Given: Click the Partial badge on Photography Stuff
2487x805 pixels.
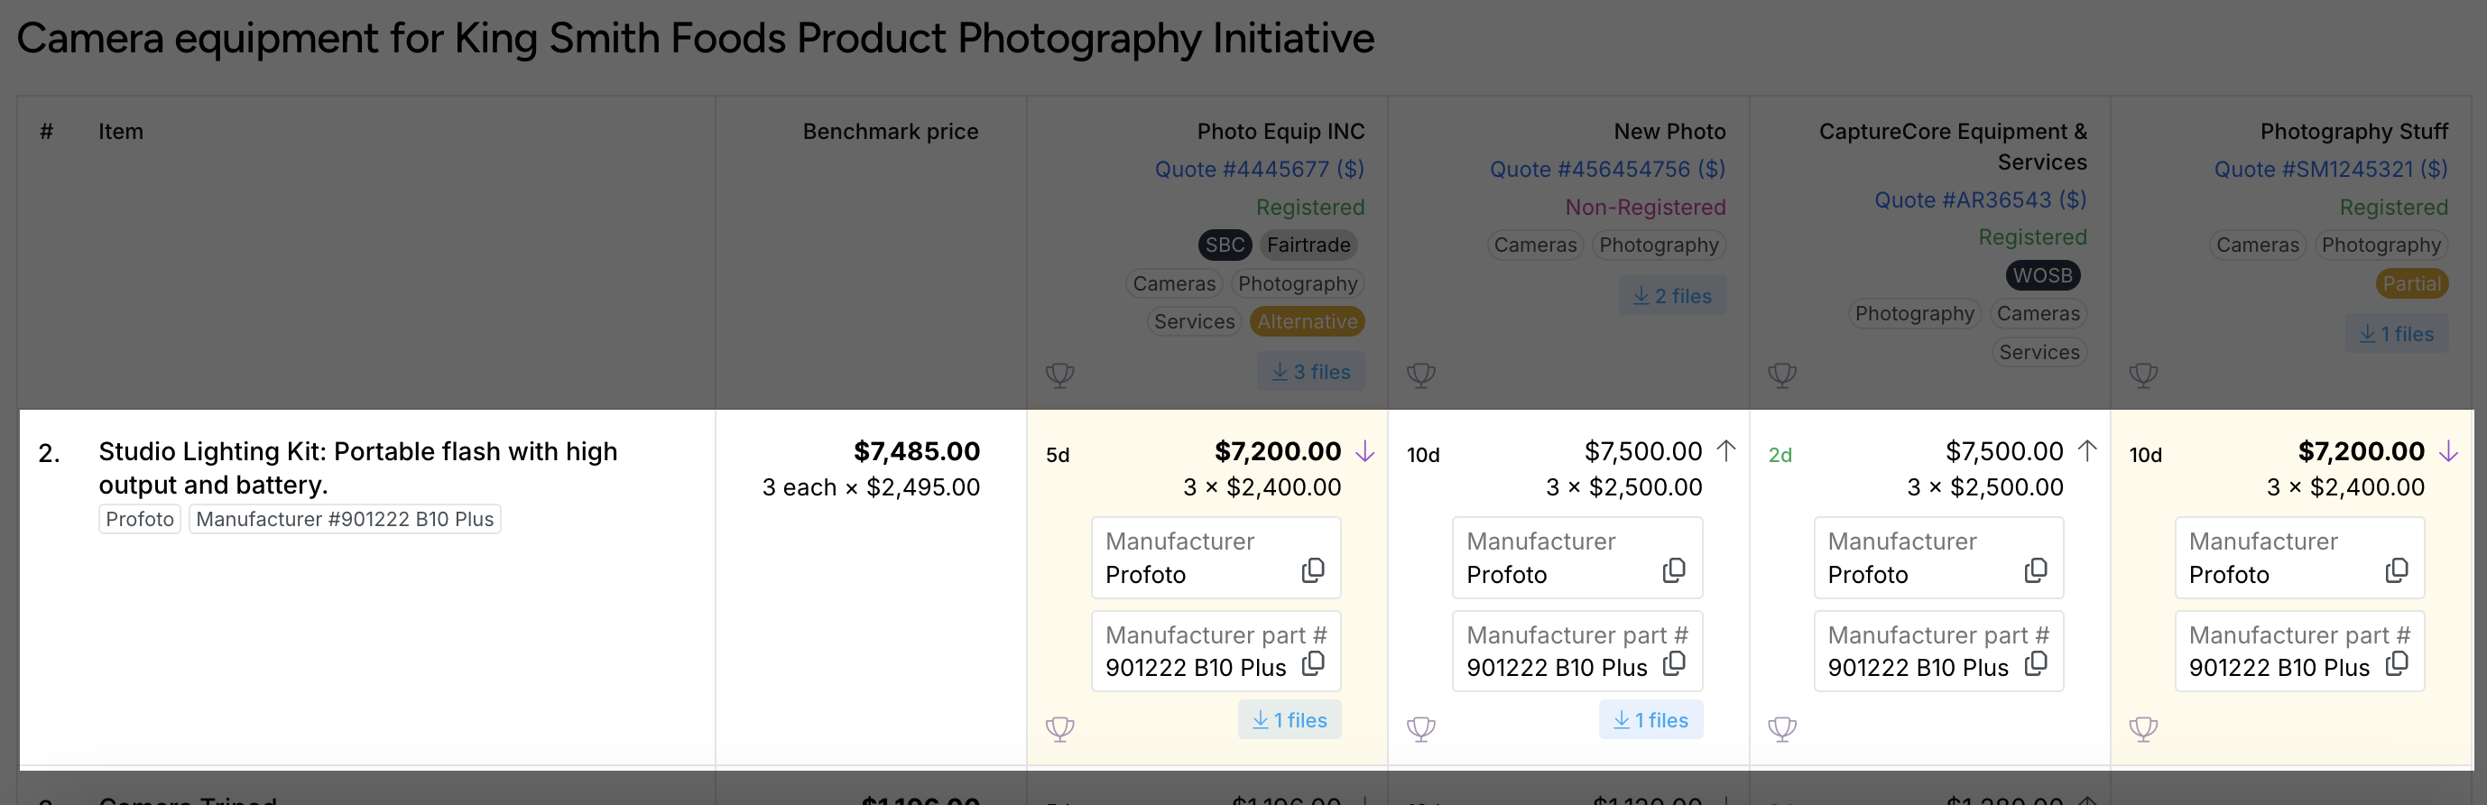Looking at the screenshot, I should 2410,283.
